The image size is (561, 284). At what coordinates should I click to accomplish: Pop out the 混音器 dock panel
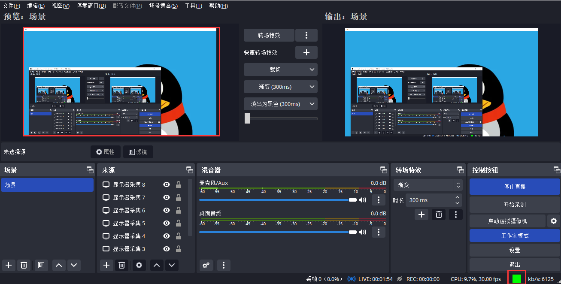(384, 170)
